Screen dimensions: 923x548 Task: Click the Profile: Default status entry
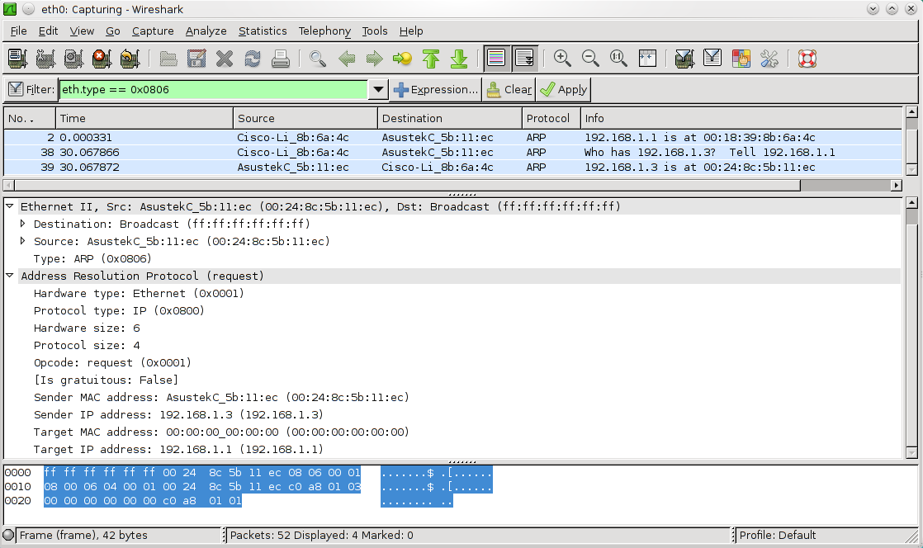click(777, 535)
